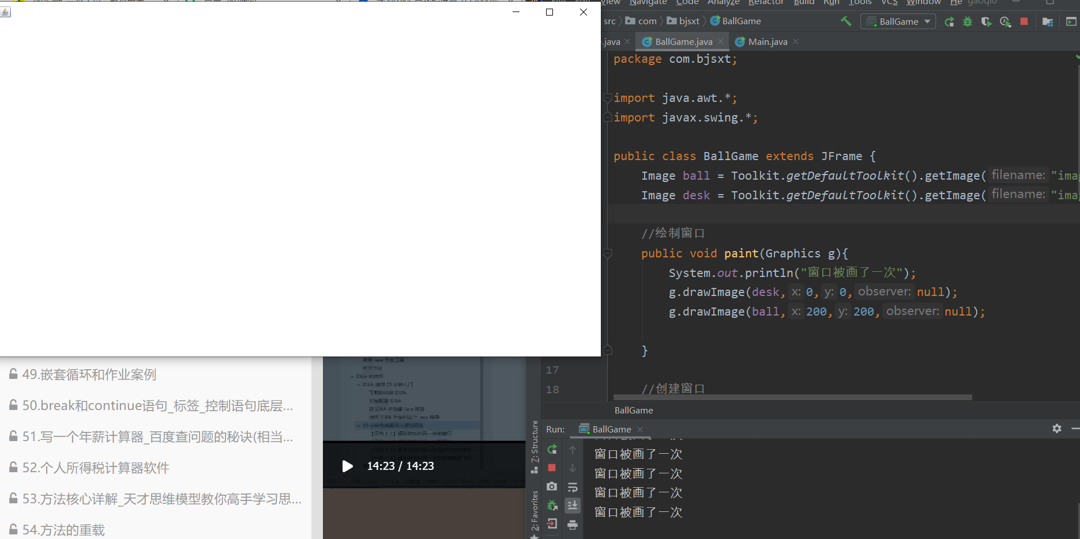Open the Analyze menu

723,2
